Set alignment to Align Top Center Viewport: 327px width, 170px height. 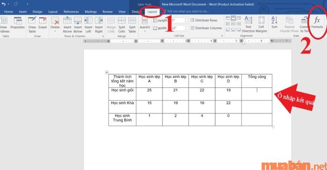coord(233,18)
